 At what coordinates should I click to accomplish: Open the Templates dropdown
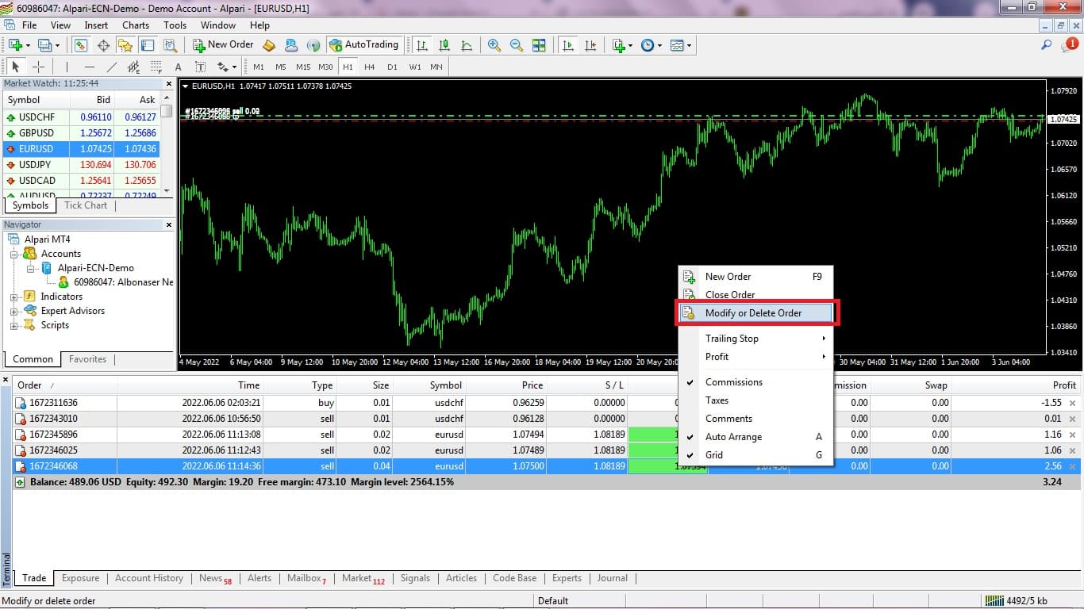tap(681, 45)
